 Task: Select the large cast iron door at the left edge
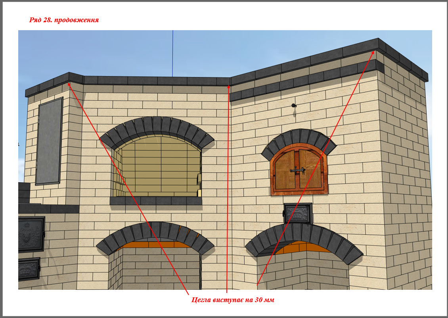31,234
